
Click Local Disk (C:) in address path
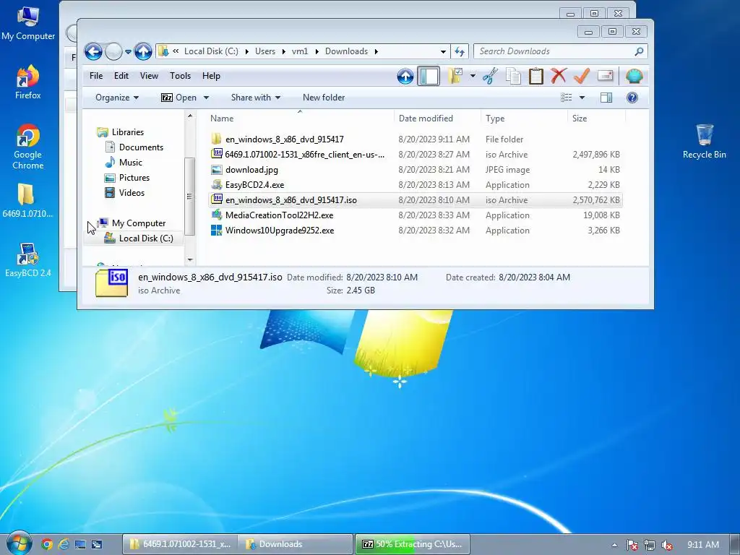tap(211, 51)
